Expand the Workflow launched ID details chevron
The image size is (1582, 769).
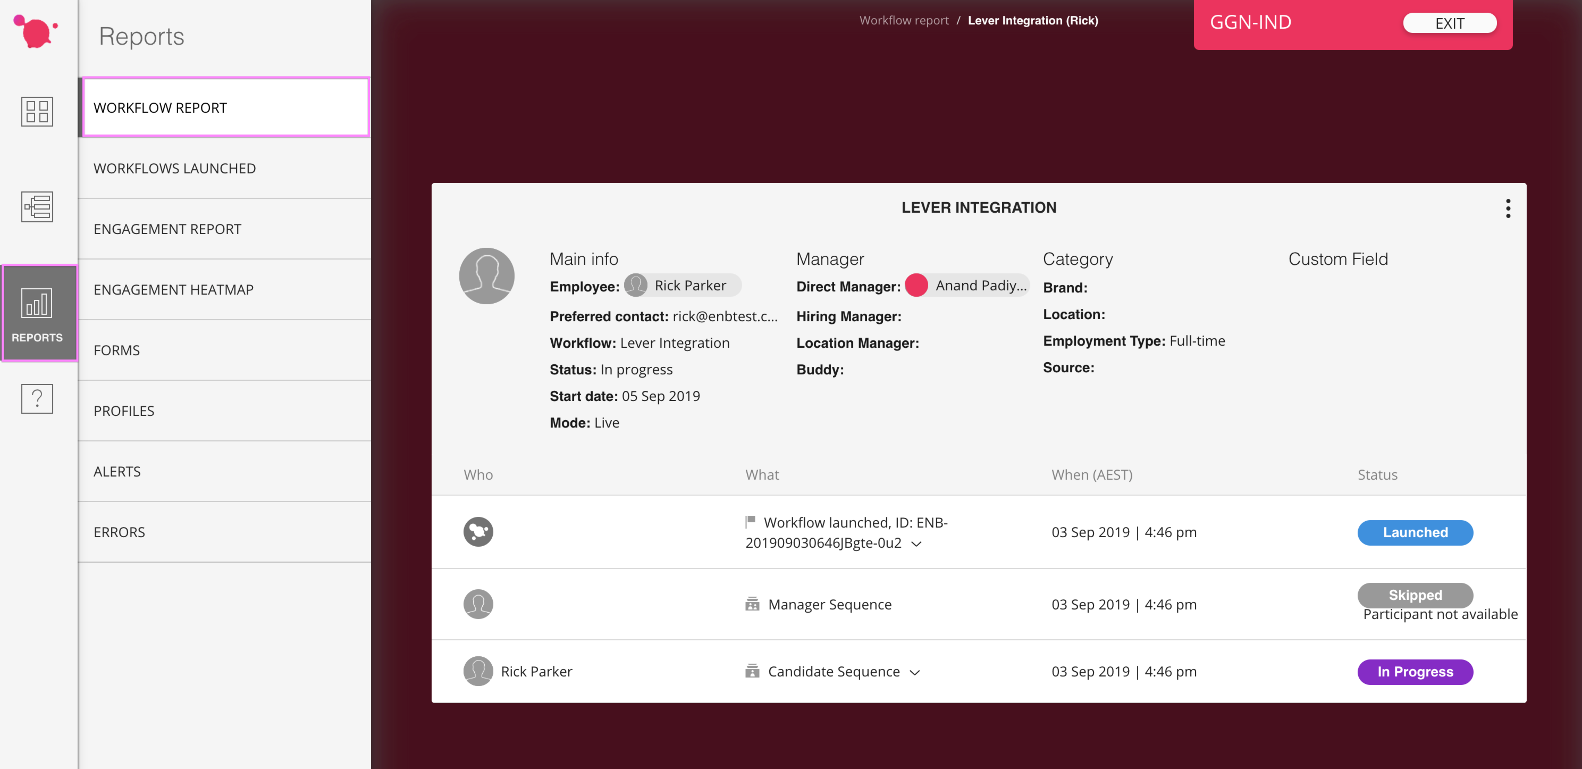coord(916,544)
